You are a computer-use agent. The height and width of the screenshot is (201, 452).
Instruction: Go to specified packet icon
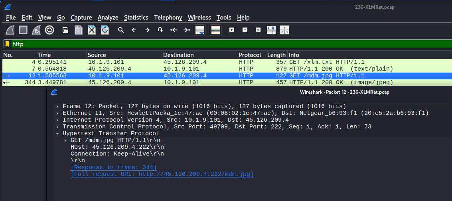pyautogui.click(x=160, y=30)
